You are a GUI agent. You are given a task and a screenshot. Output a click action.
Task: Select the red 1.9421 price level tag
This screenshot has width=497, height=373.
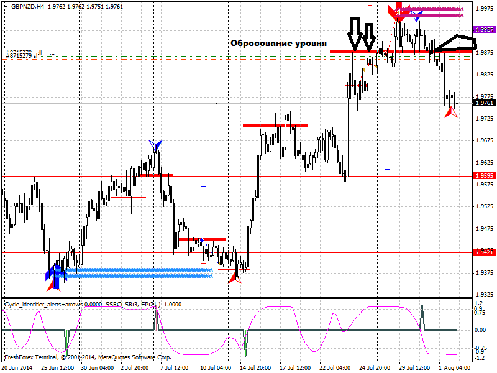(484, 252)
